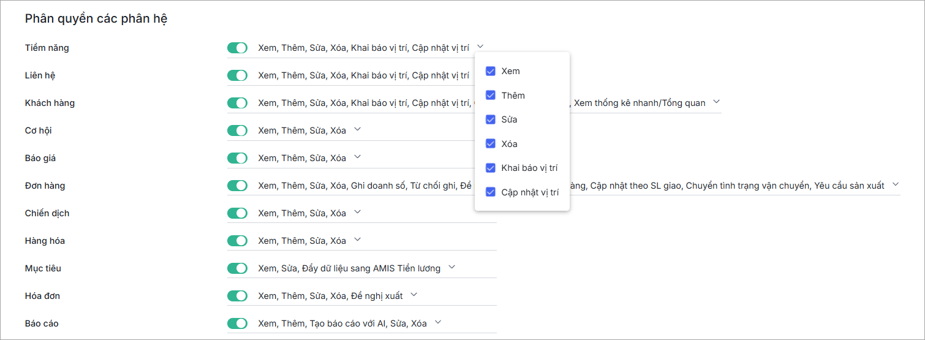
Task: Uncheck the Xem checkbox in dropdown
Action: pyautogui.click(x=491, y=71)
